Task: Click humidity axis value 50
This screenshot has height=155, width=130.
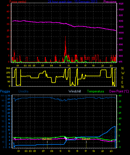Action: 3,121
